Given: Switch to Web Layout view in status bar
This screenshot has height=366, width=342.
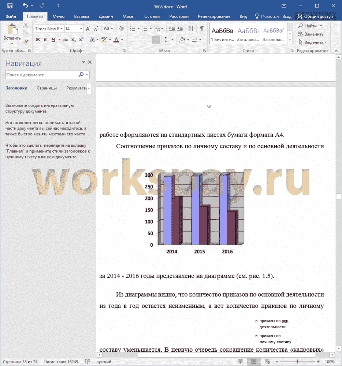Looking at the screenshot, I should click(267, 361).
